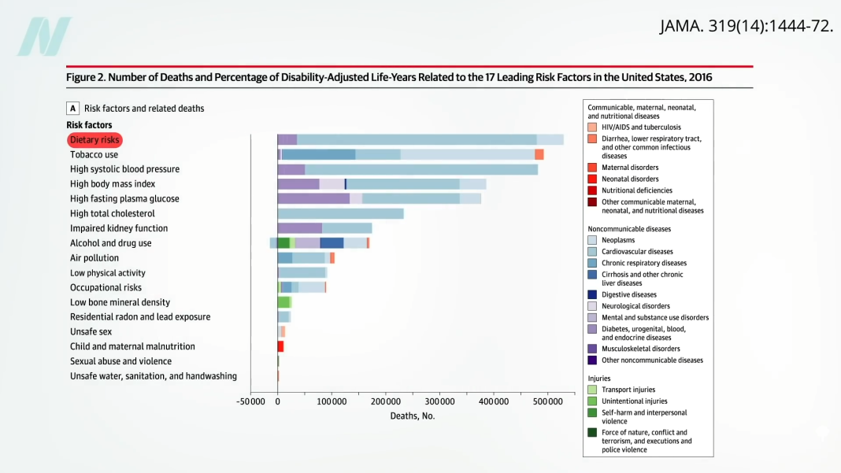Click the NutritionFacts logo in top-left corner

pos(45,36)
